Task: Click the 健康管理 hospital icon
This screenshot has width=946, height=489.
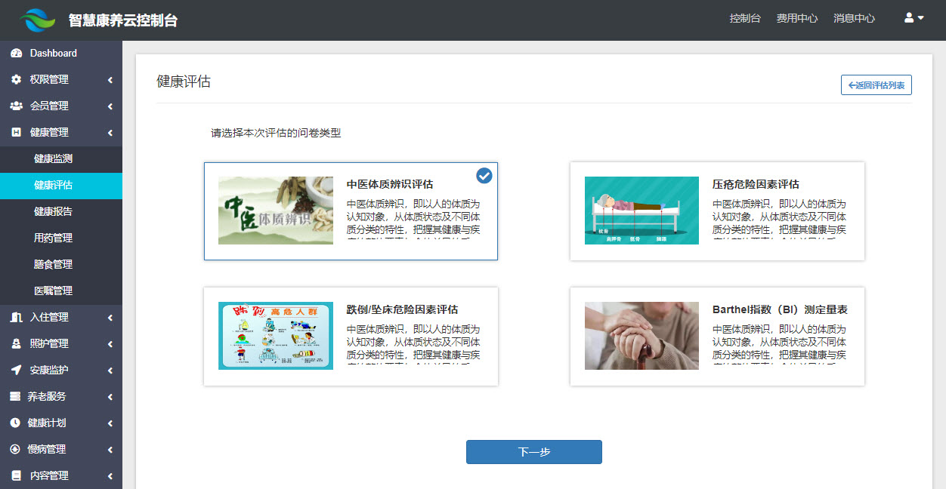Action: click(x=16, y=132)
